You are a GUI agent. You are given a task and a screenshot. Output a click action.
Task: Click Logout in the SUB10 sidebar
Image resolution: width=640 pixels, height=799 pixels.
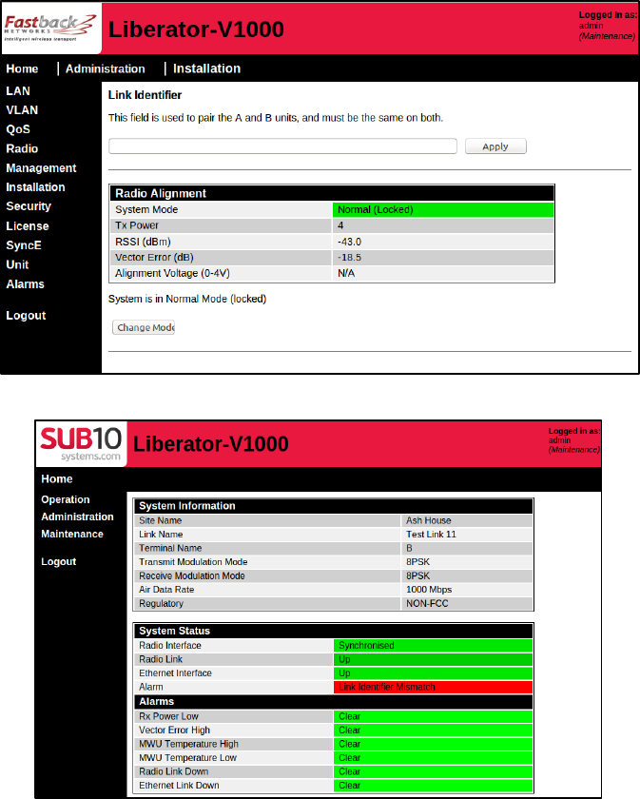tap(59, 561)
